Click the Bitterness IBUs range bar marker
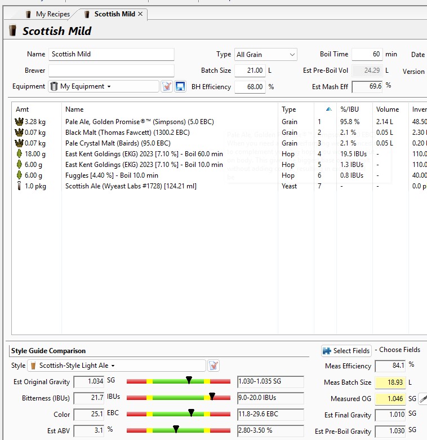The image size is (427, 440). [x=212, y=397]
